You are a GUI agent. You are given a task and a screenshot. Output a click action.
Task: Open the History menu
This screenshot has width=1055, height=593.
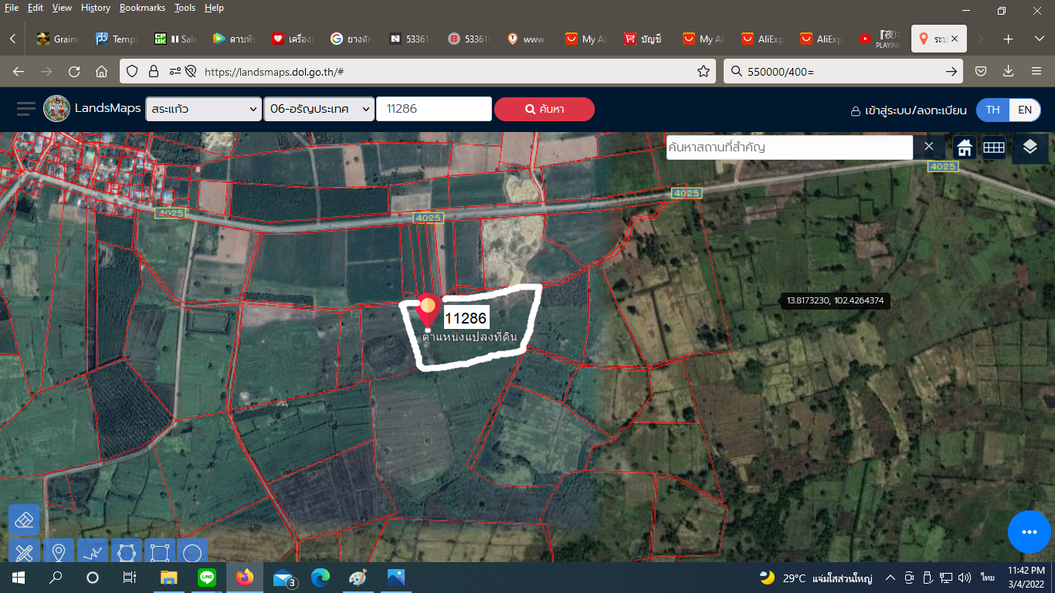(x=95, y=8)
